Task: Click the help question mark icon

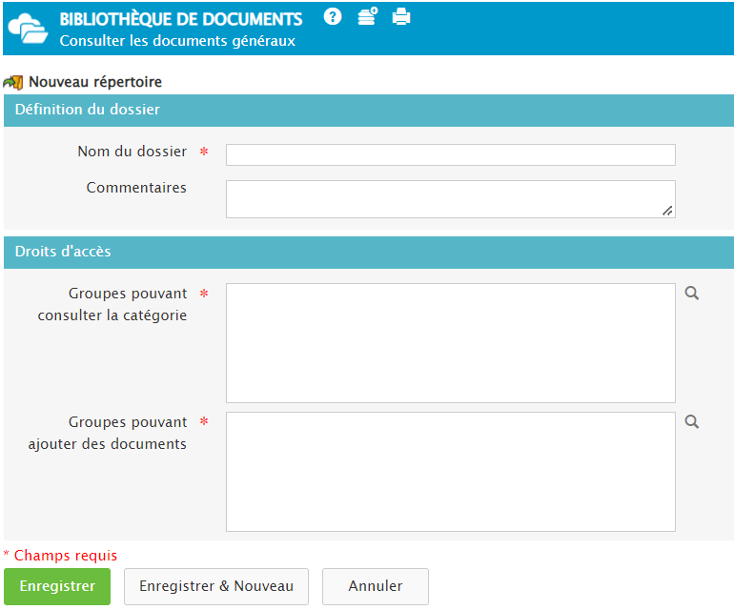Action: click(333, 16)
